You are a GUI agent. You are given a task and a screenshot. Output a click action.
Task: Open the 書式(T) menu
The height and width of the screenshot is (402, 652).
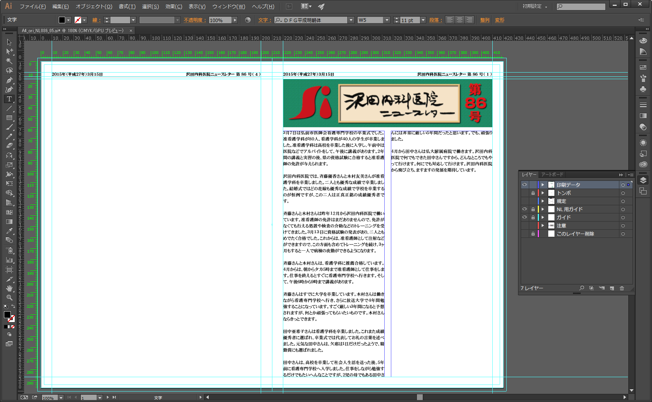127,7
